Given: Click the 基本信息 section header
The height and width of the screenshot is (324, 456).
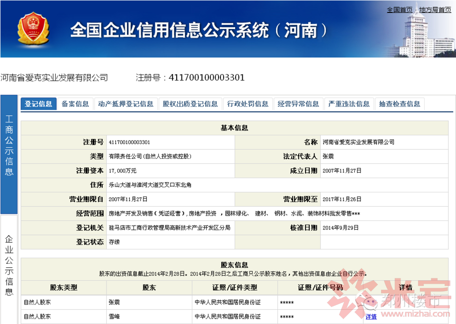Looking at the screenshot, I should click(x=234, y=128).
